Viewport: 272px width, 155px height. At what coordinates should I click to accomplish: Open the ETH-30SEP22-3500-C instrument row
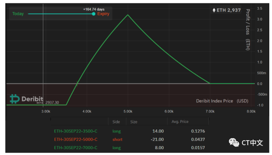[x=130, y=131]
